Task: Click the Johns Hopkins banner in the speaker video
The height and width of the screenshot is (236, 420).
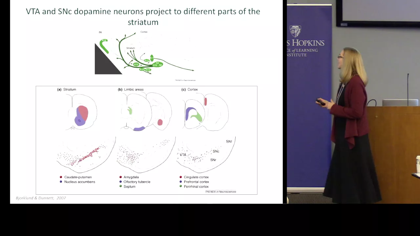Action: click(x=309, y=98)
